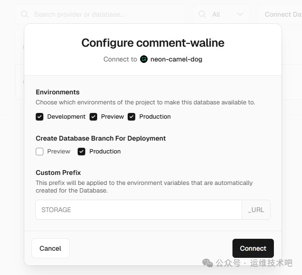Click the Development label text
Screen dimensions: 302x275
coord(66,117)
